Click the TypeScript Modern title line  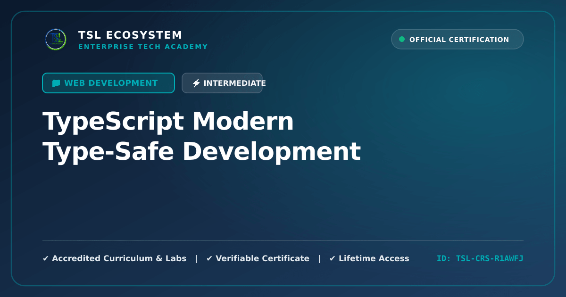(x=168, y=122)
